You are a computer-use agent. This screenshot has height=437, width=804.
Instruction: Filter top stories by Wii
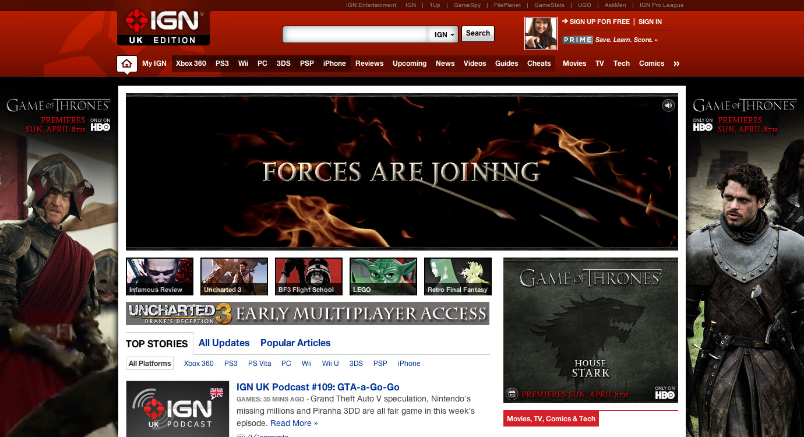click(x=306, y=364)
